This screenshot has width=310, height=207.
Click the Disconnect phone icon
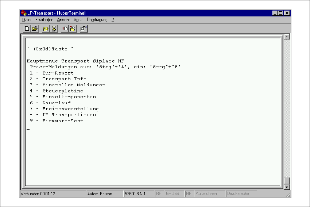[x=54, y=29]
